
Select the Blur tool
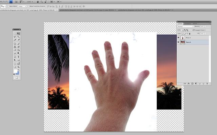[x=15, y=53]
